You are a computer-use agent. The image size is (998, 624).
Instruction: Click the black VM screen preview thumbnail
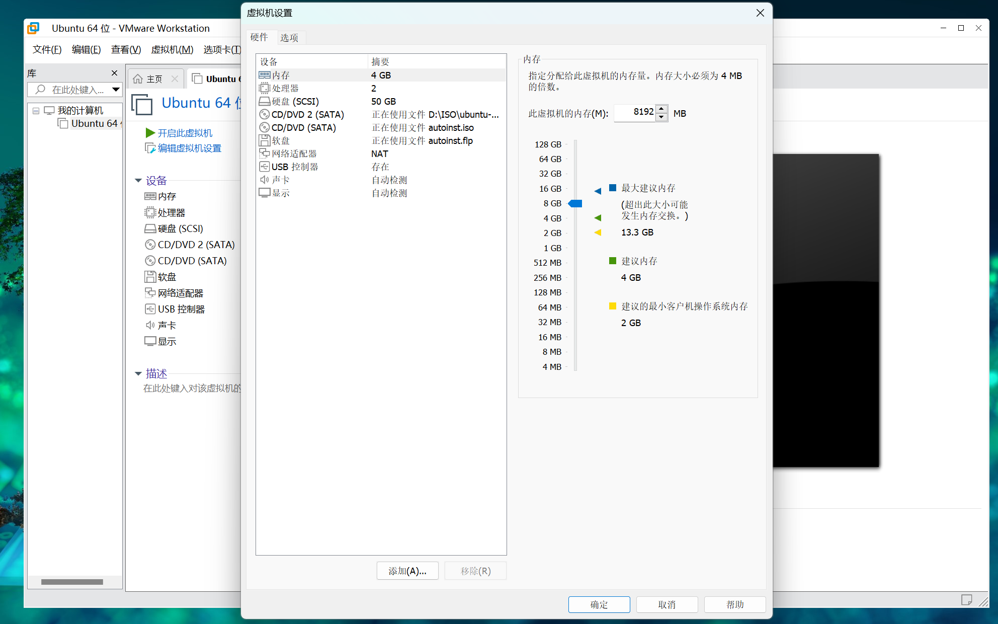click(x=826, y=310)
